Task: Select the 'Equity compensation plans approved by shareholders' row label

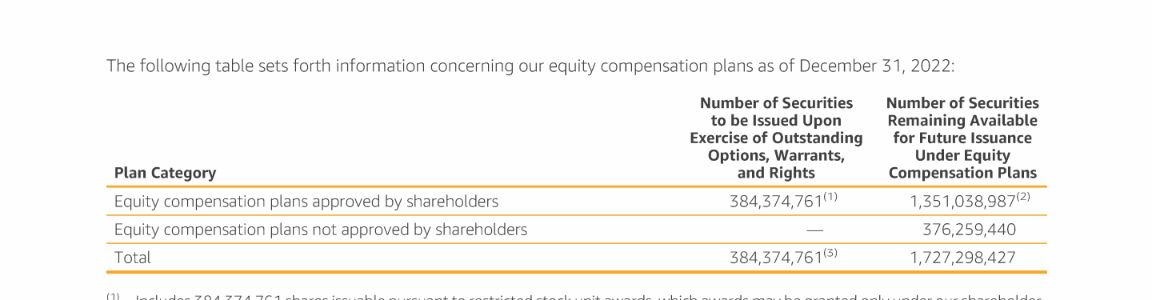Action: (x=306, y=202)
